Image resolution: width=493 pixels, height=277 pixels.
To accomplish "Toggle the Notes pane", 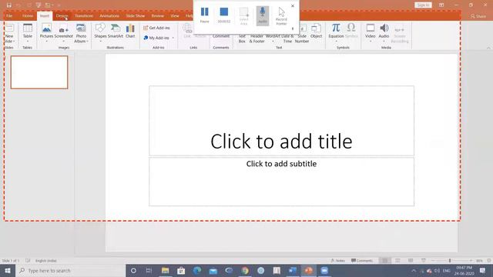I will pyautogui.click(x=338, y=261).
